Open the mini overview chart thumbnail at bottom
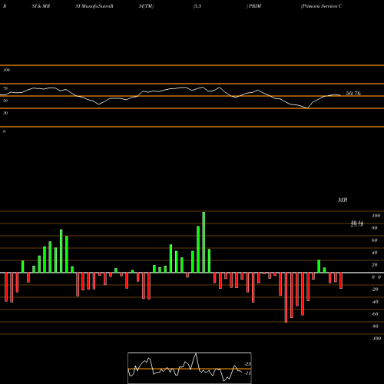The height and width of the screenshot is (384, 384). [x=190, y=368]
